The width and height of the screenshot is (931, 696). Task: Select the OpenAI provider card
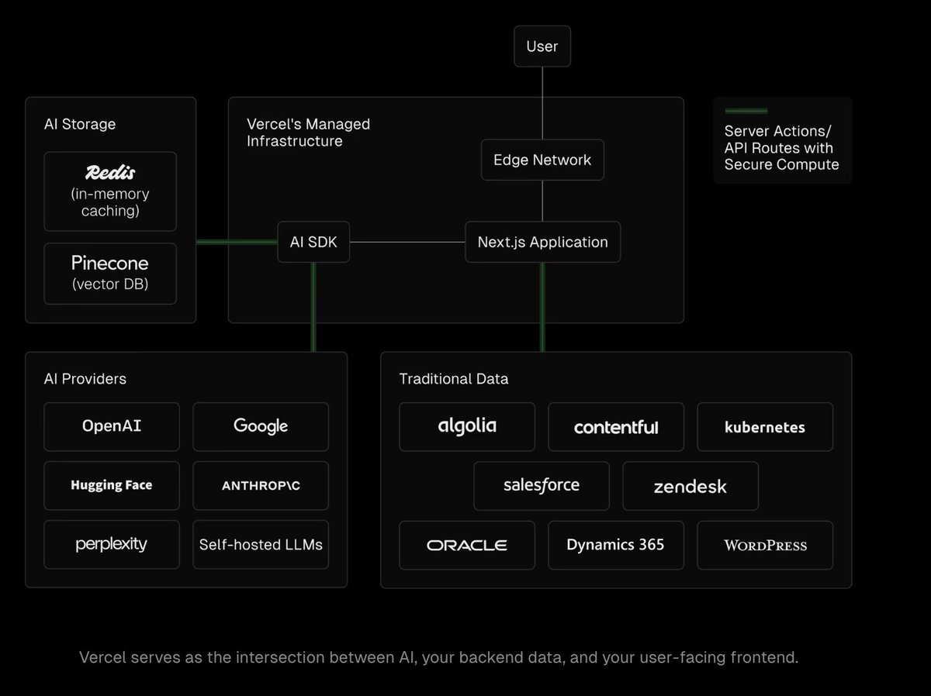click(112, 426)
